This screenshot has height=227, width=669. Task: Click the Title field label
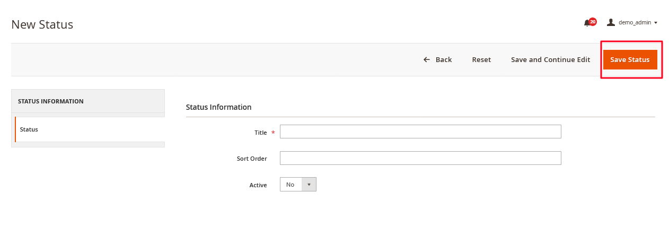point(261,133)
